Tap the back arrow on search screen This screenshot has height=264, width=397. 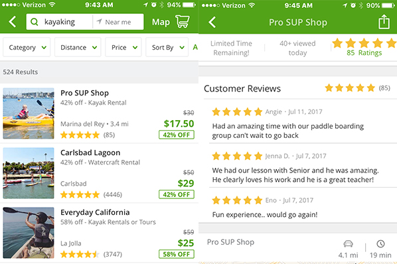(13, 22)
